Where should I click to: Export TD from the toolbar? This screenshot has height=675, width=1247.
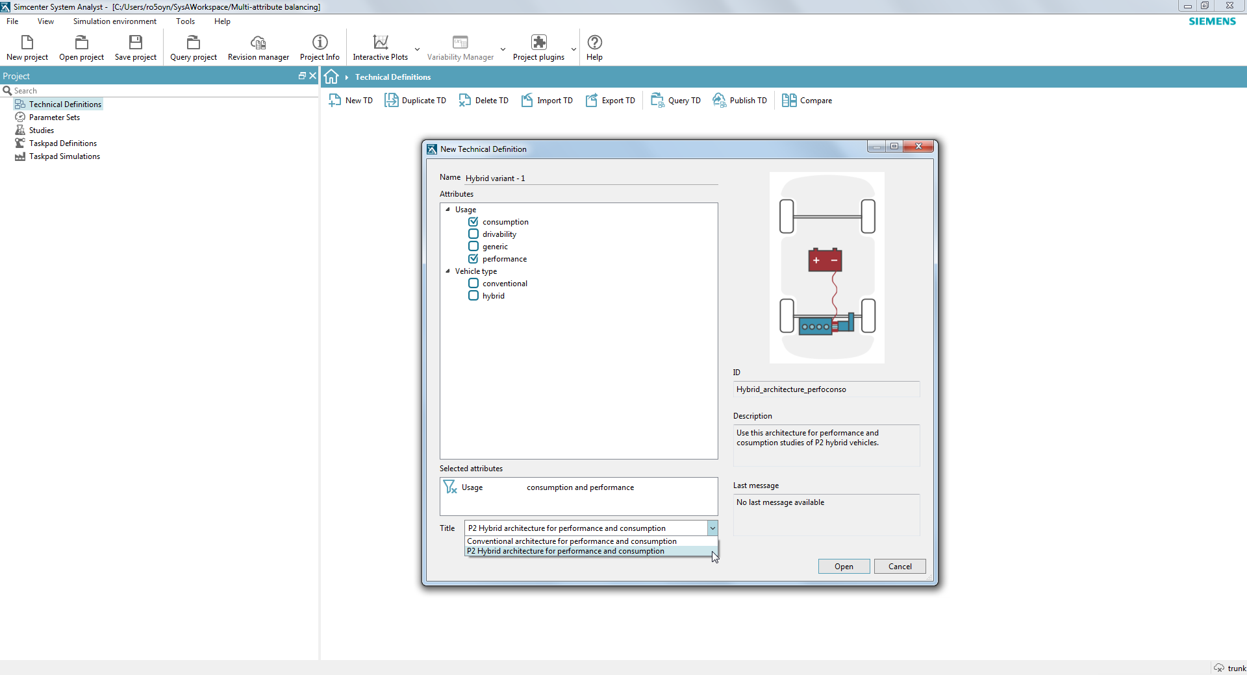pos(610,100)
